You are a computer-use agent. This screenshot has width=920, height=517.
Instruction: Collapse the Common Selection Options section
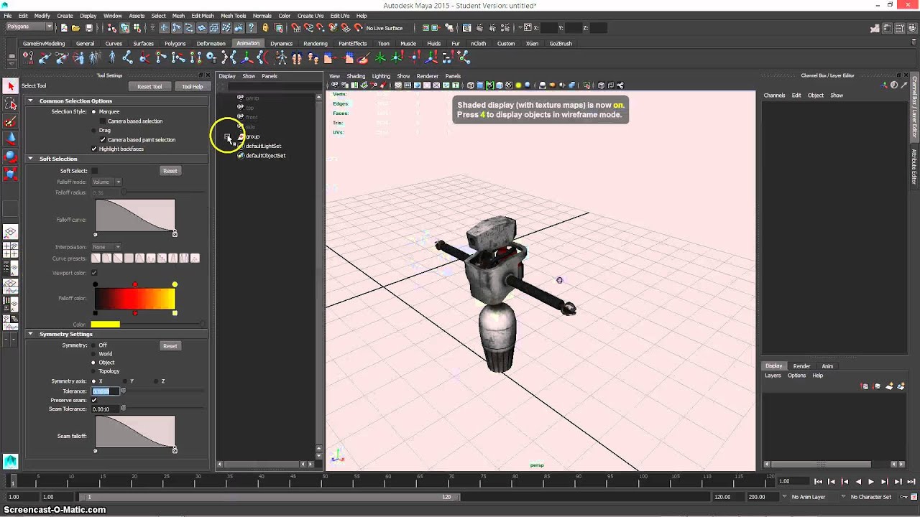point(31,101)
